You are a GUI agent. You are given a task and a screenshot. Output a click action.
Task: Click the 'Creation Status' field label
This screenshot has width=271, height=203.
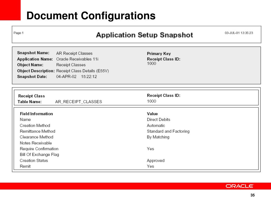pyautogui.click(x=34, y=160)
